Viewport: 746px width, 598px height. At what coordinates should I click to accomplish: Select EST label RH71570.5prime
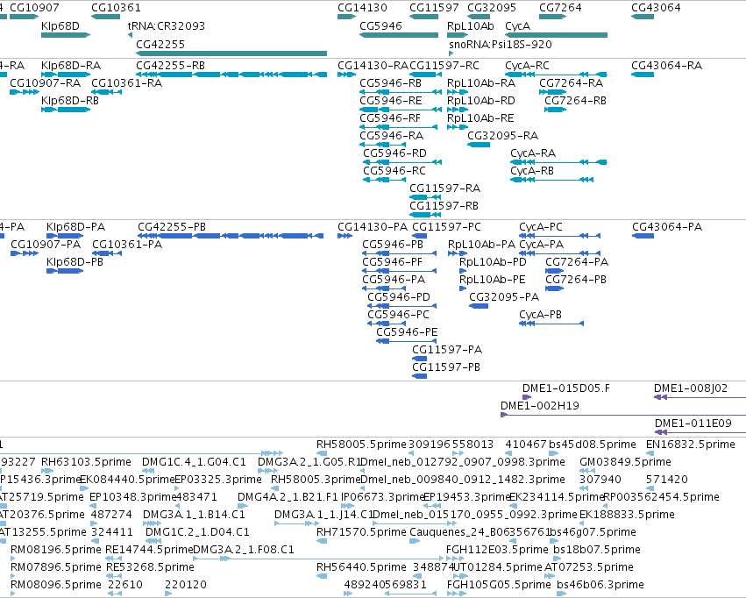pos(361,532)
